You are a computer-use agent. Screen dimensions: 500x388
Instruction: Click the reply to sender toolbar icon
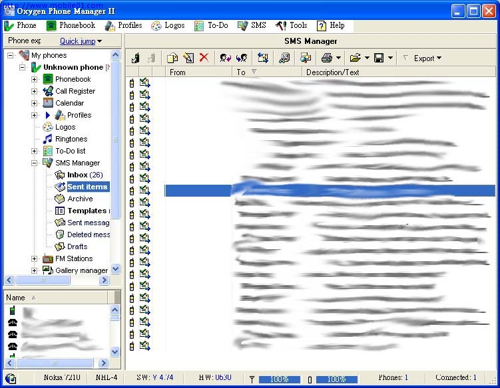click(x=226, y=58)
